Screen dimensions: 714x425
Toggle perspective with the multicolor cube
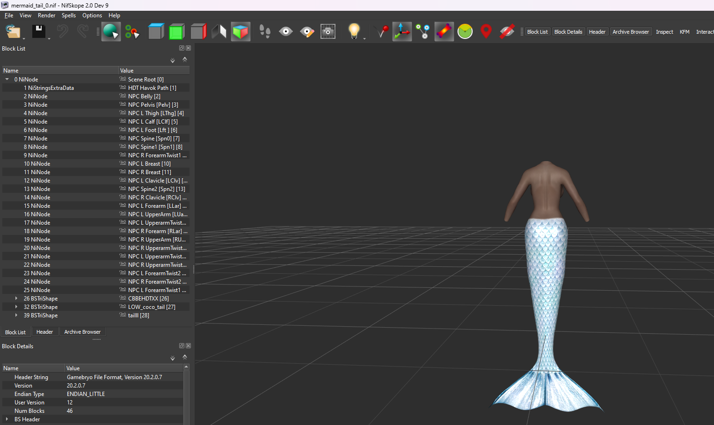[x=240, y=32]
